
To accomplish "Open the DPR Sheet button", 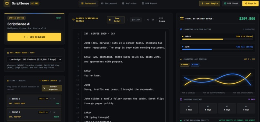I will tap(231, 4).
